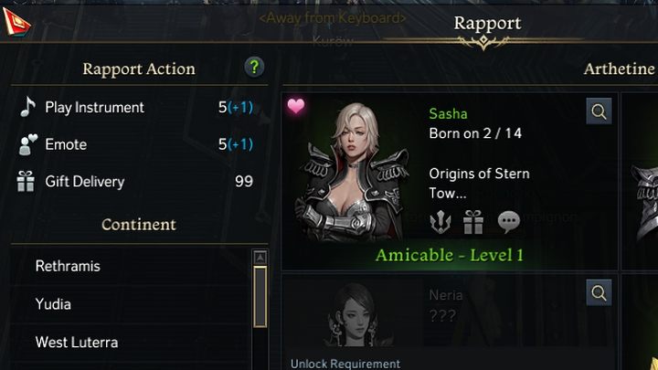Click the trident-shaped icon under Sasha's description

[441, 221]
